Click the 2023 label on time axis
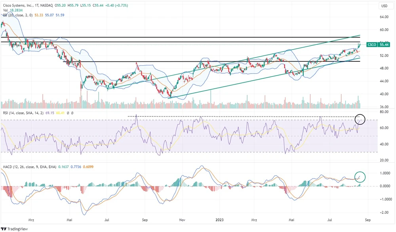 (x=220, y=219)
